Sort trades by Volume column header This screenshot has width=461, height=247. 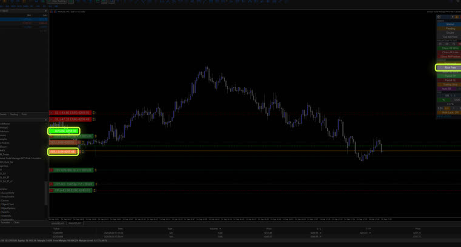coord(214,229)
